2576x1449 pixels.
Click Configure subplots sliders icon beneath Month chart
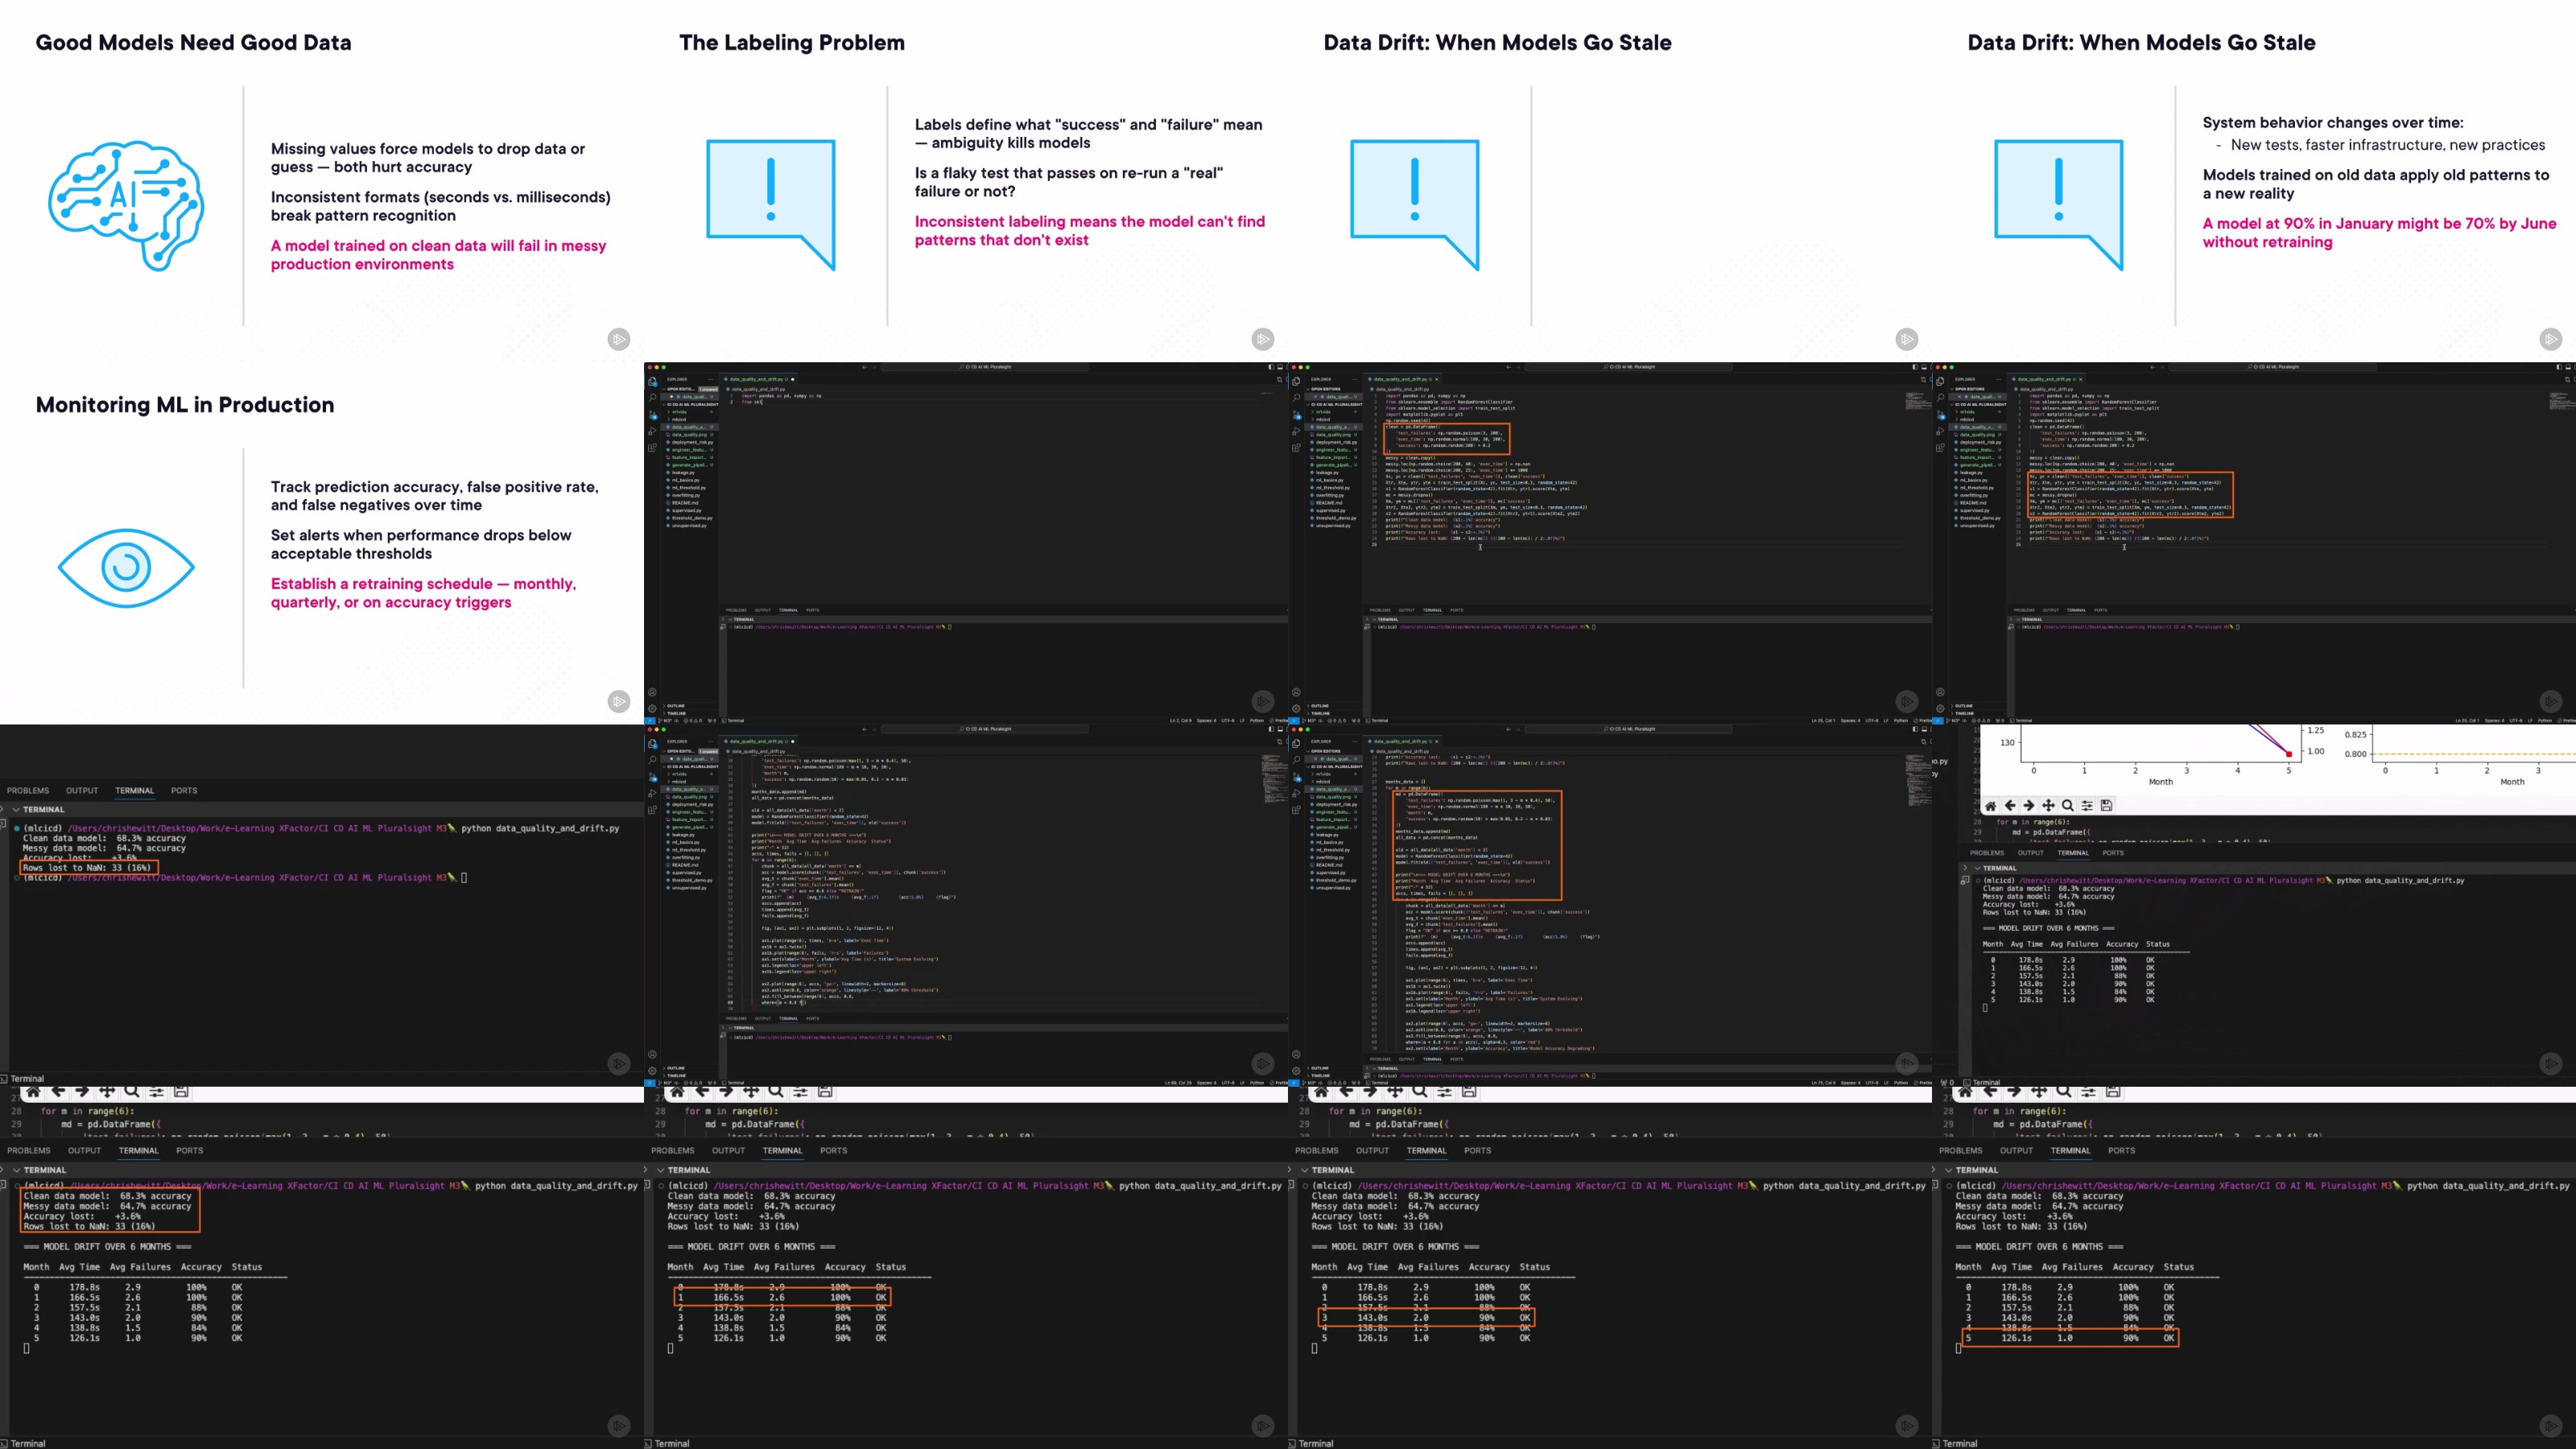pos(2087,806)
